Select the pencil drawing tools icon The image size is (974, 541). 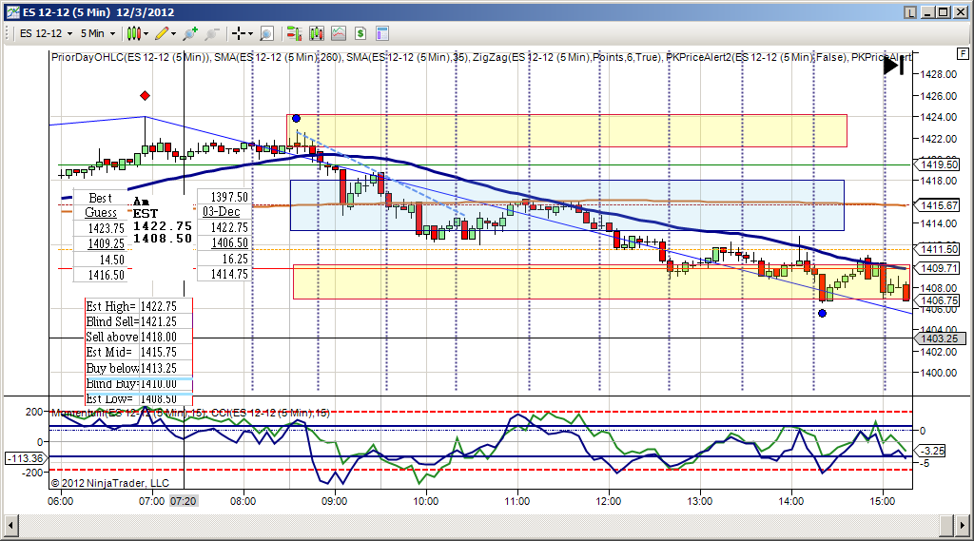point(162,33)
